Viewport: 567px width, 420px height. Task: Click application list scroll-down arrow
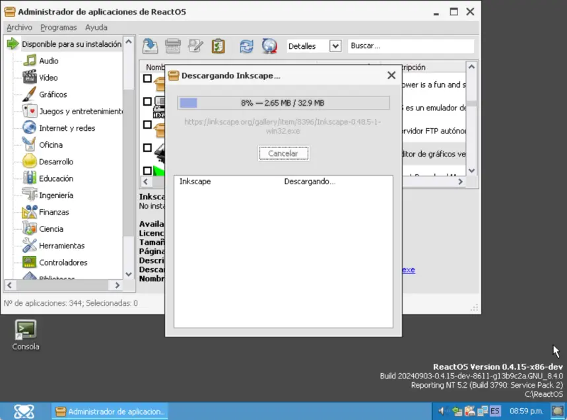[471, 170]
